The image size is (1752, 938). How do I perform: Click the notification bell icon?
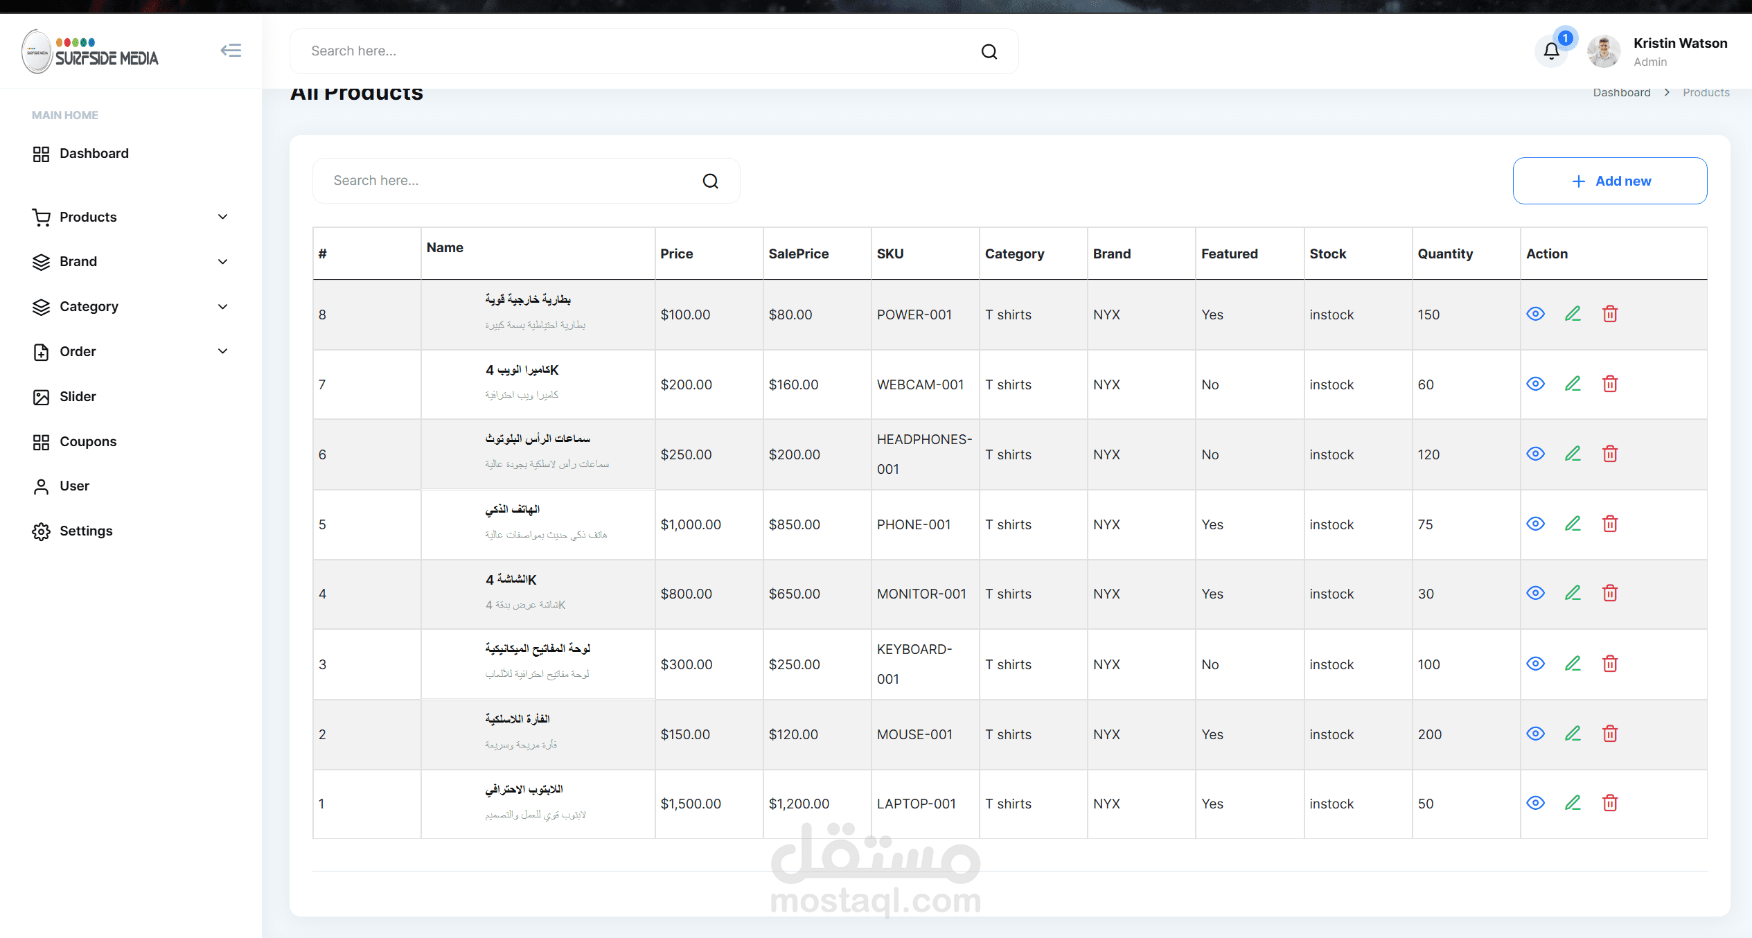(x=1551, y=51)
